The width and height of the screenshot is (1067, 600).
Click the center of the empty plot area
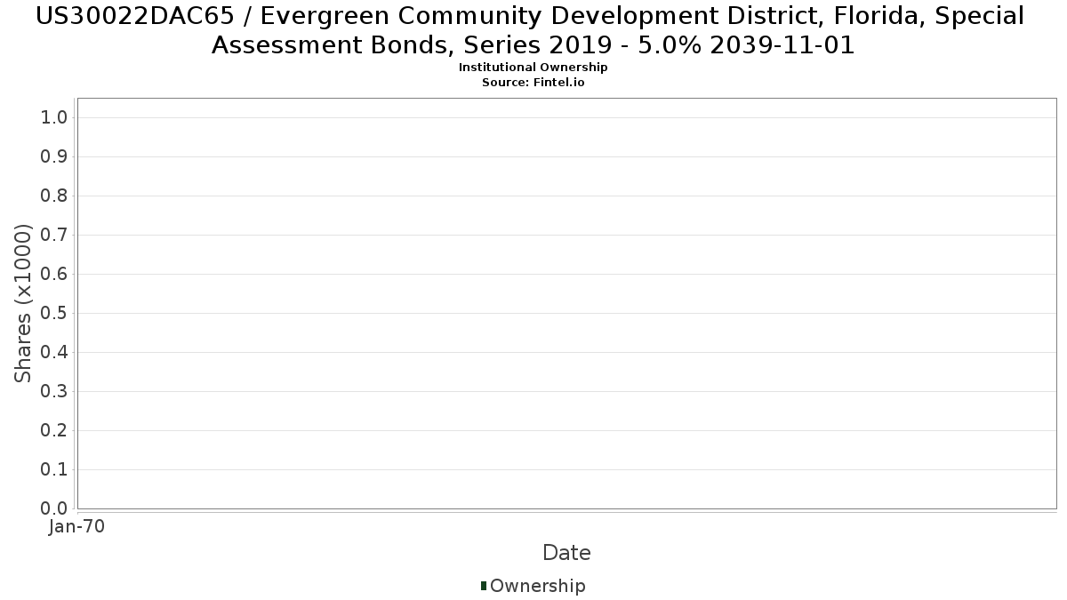[566, 303]
